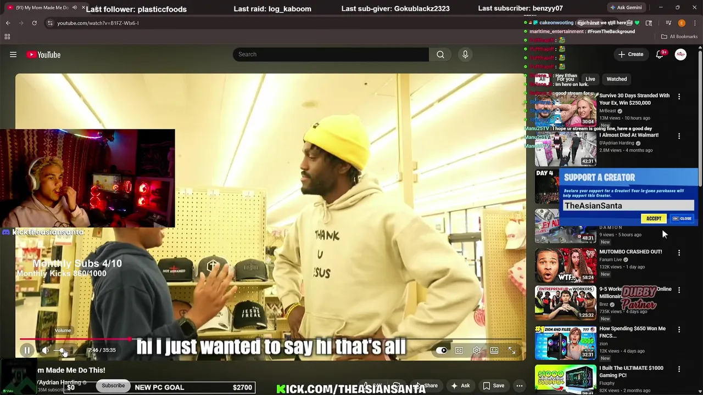Open the YouTube account avatar
This screenshot has width=703, height=395.
coord(680,54)
